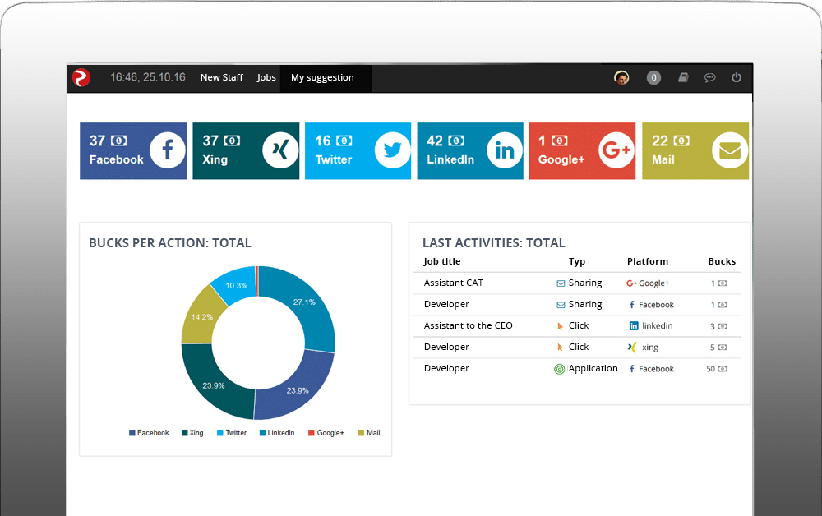This screenshot has height=516, width=822.
Task: Toggle Twitter series in chart legend
Action: coord(232,433)
